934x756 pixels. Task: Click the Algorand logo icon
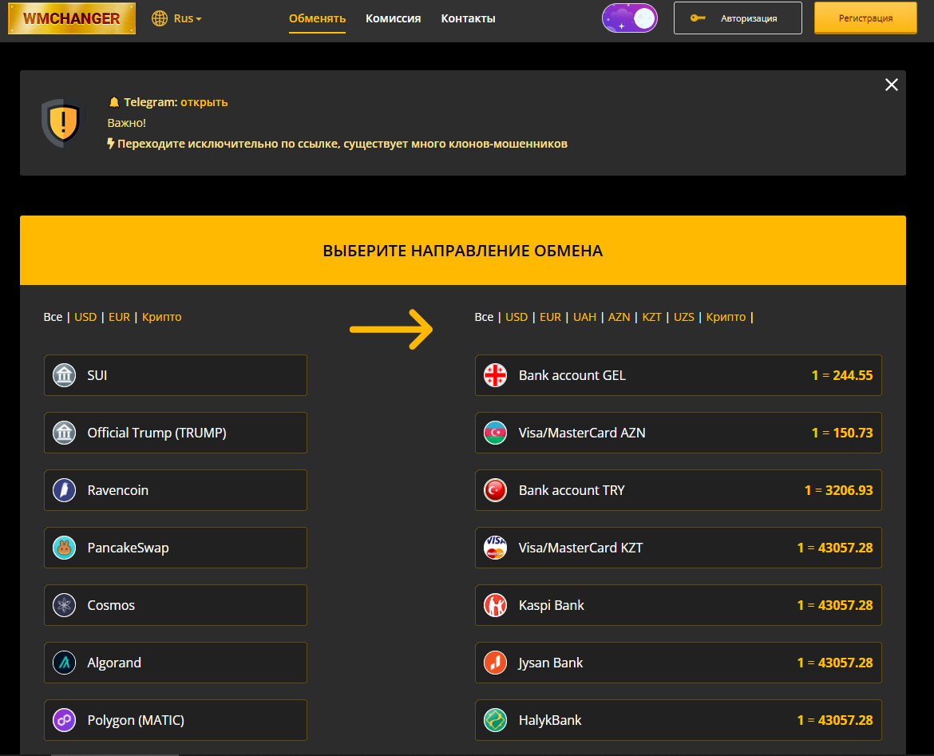point(65,663)
